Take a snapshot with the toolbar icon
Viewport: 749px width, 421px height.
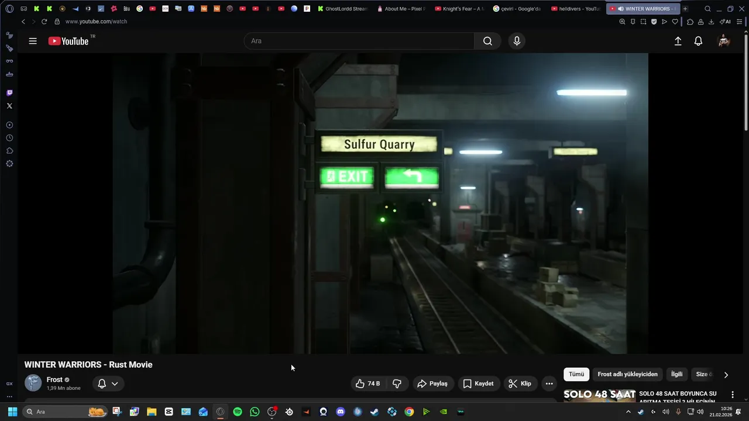(643, 22)
